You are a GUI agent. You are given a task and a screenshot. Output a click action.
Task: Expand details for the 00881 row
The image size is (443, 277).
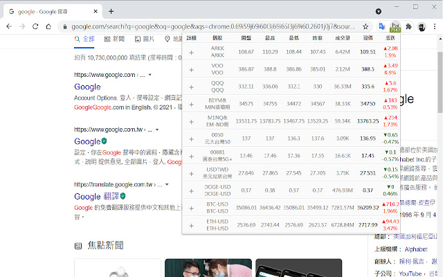191,157
